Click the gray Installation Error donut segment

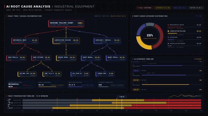click(x=150, y=24)
